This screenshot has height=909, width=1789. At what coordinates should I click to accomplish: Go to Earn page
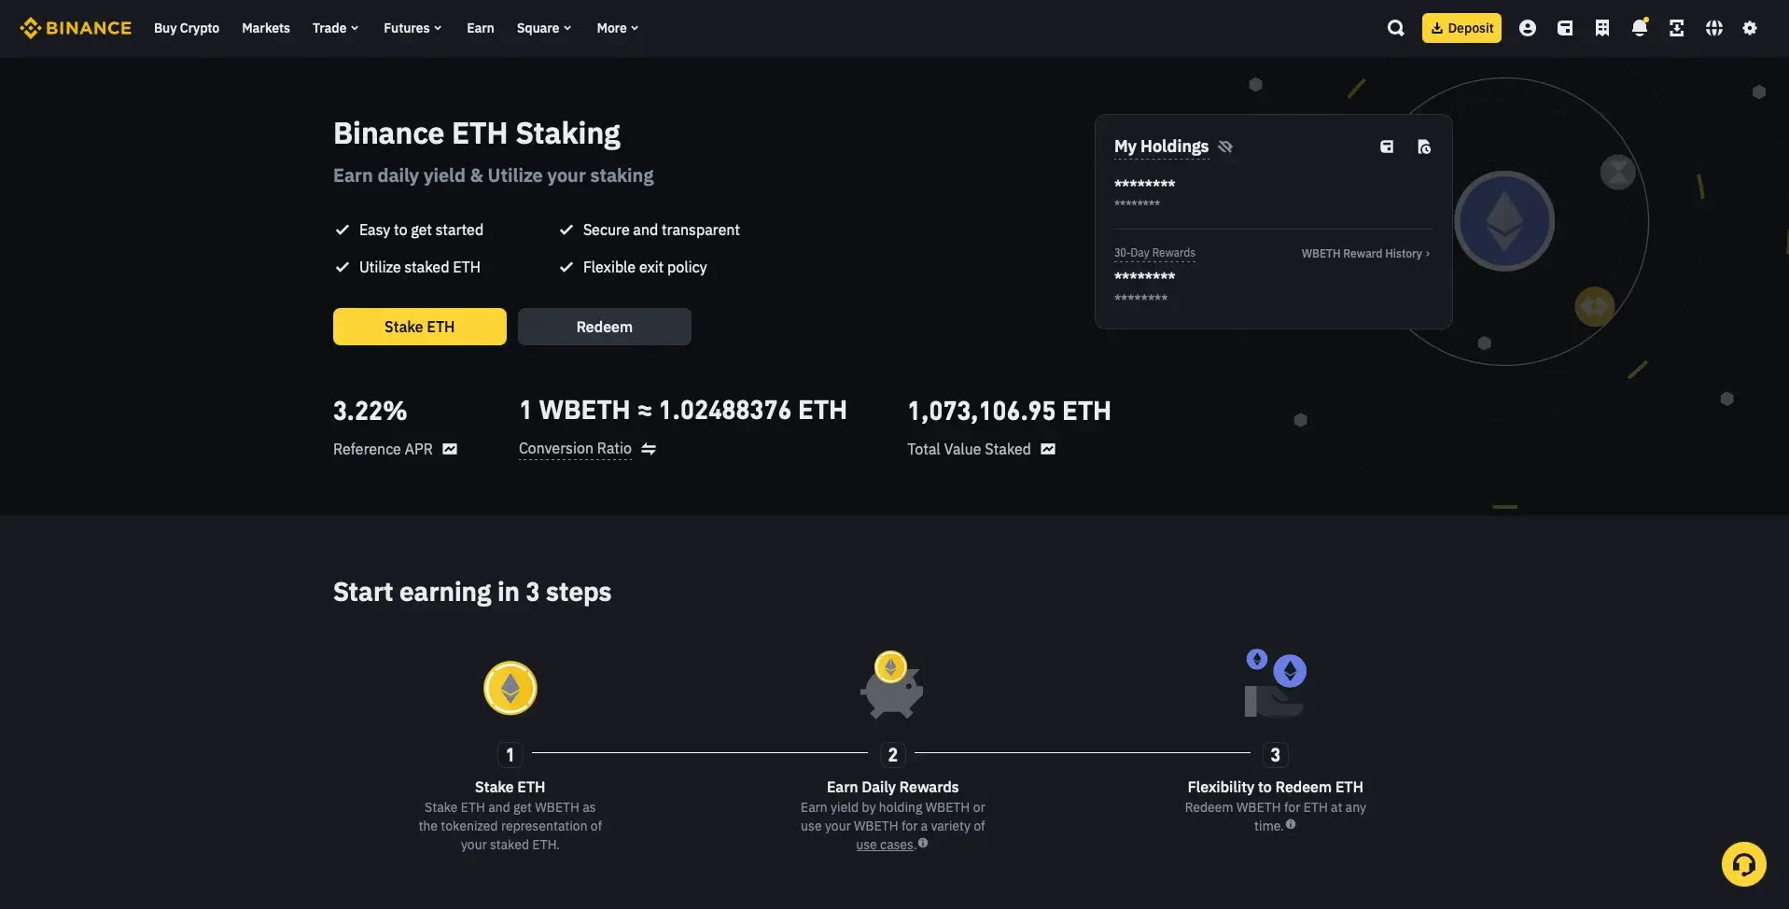pos(481,28)
